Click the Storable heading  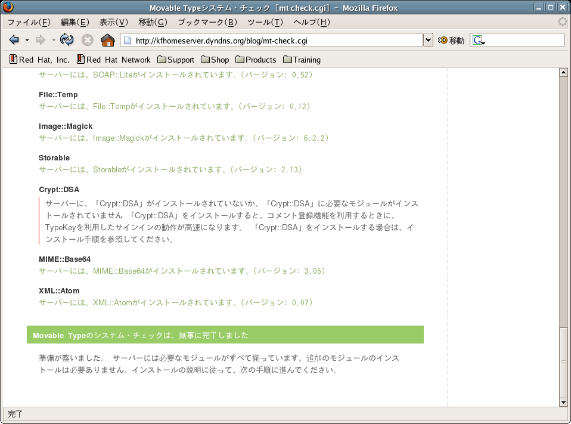(54, 157)
